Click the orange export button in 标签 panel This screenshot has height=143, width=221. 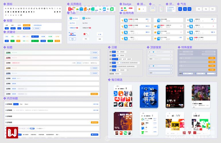27,25
